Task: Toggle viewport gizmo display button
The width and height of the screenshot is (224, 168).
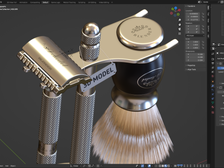Action: coord(142,166)
